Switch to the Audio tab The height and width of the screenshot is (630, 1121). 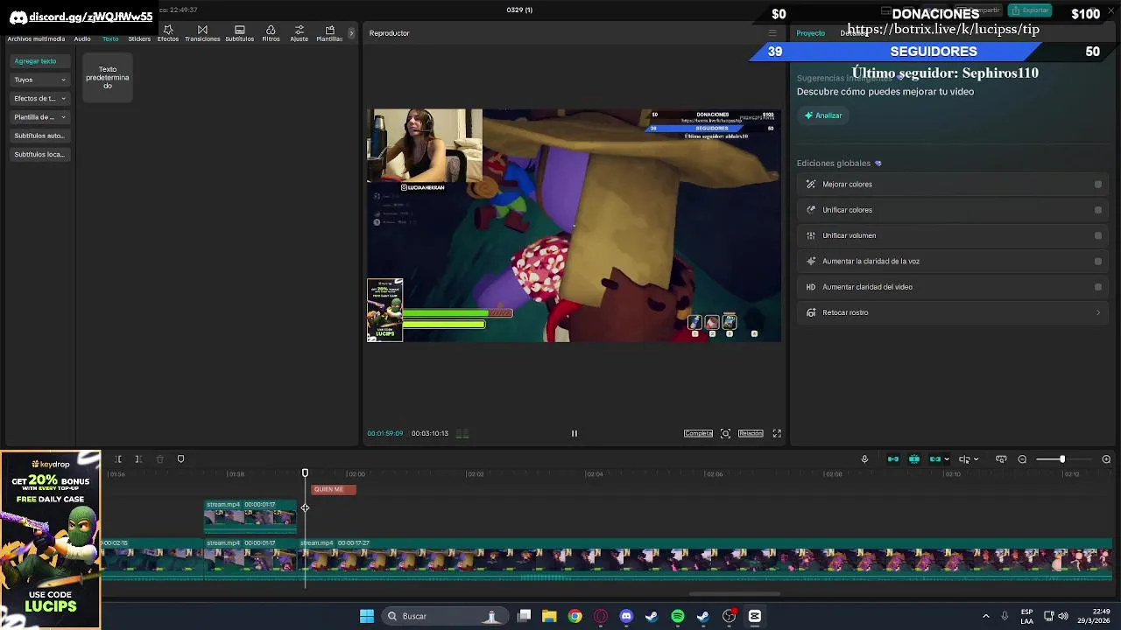click(x=82, y=38)
